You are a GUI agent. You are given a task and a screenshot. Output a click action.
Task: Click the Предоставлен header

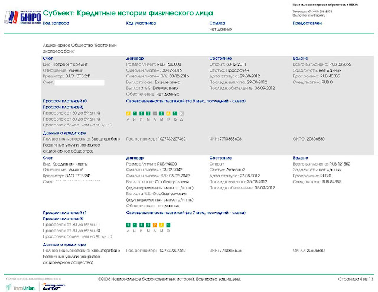point(307,23)
